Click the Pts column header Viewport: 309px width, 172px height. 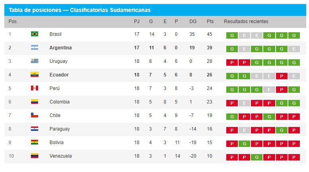click(x=210, y=21)
